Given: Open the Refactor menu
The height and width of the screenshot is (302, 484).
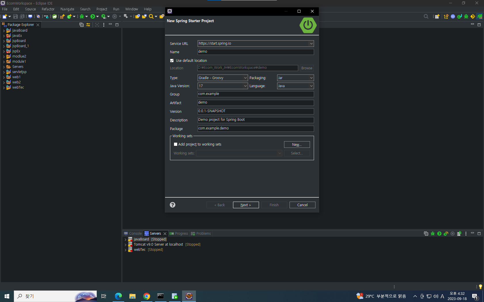Looking at the screenshot, I should click(48, 9).
